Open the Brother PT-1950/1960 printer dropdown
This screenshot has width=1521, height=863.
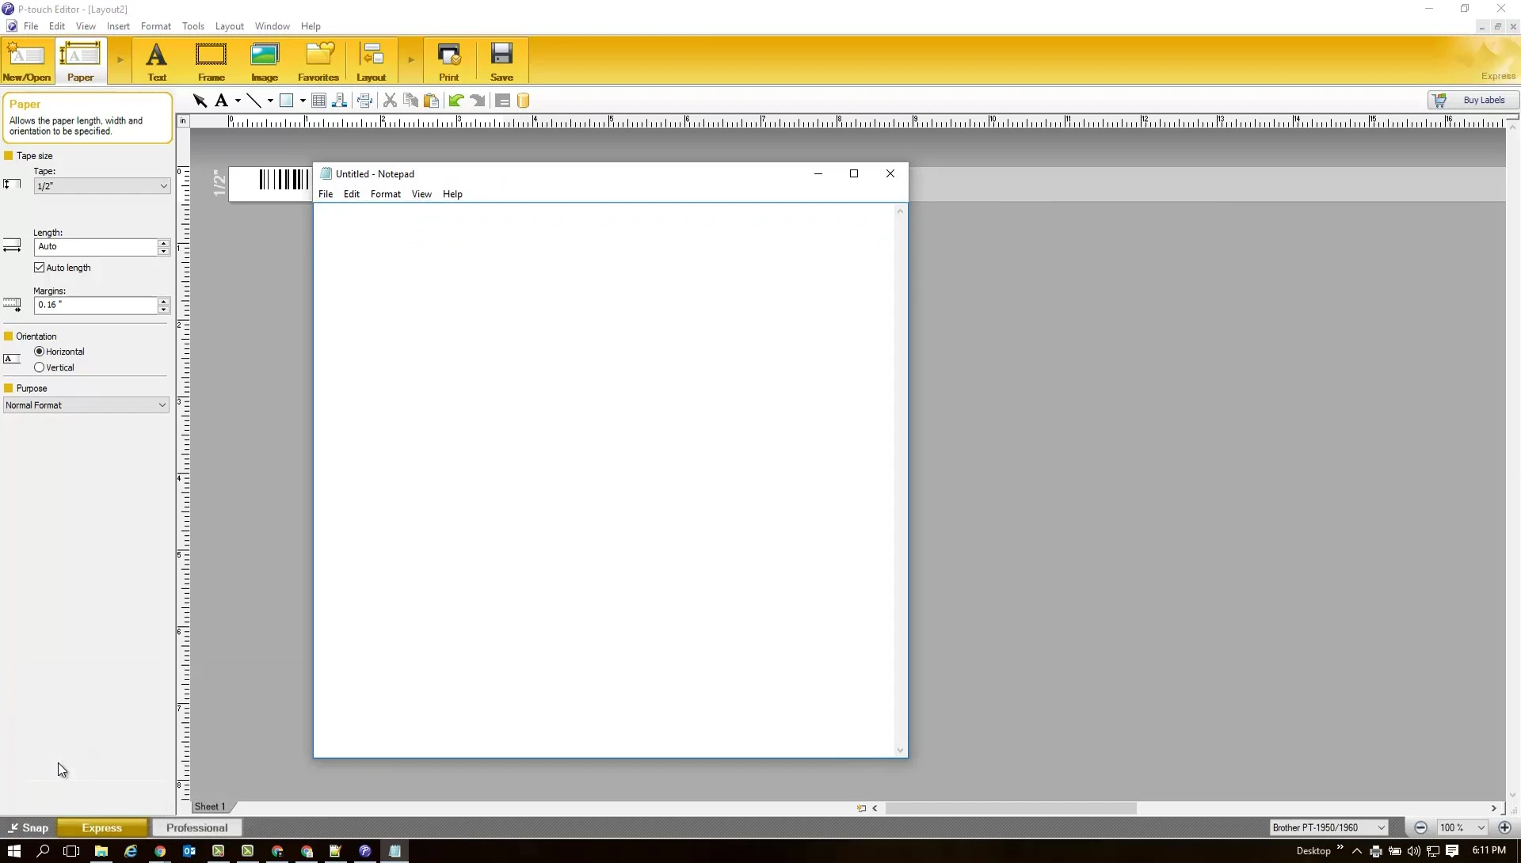1328,827
